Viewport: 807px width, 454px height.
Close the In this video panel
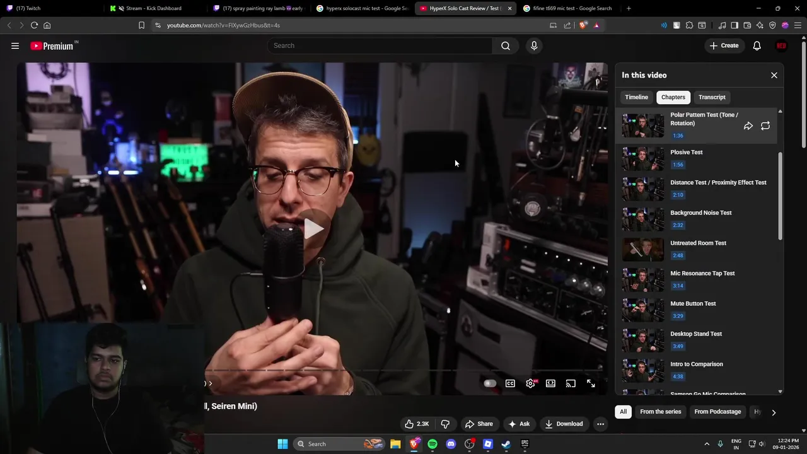pyautogui.click(x=774, y=75)
